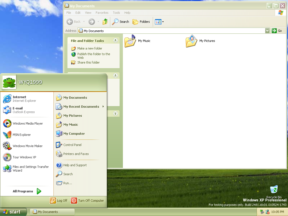Open Internet Explorer from Start menu

point(20,99)
